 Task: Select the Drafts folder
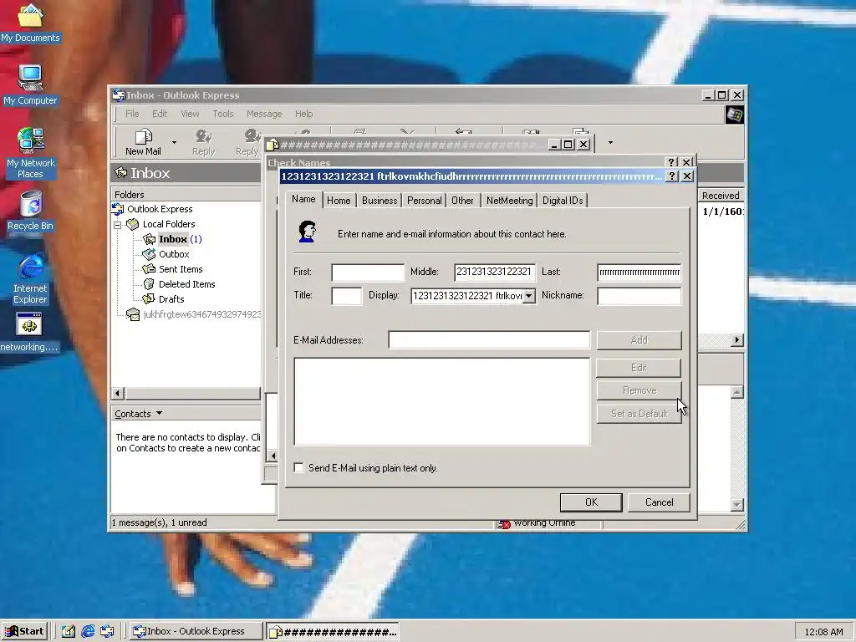tap(163, 299)
